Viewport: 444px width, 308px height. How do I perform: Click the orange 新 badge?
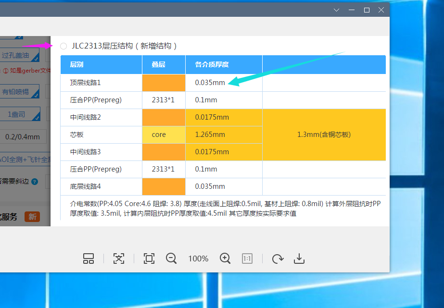coord(32,217)
